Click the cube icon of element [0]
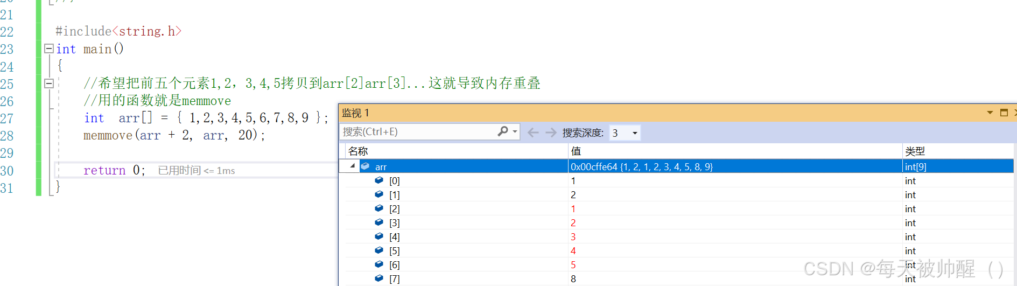This screenshot has width=1017, height=286. point(379,180)
